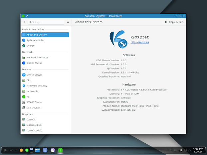The image size is (207, 155).
Task: Open the Energy module icon
Action: click(x=24, y=46)
